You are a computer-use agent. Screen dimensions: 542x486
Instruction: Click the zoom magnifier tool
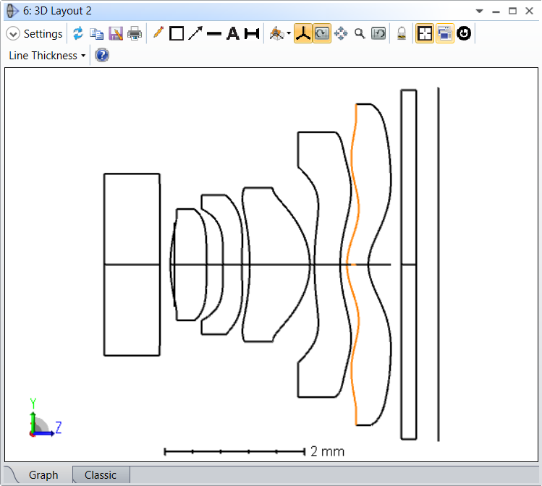point(360,33)
